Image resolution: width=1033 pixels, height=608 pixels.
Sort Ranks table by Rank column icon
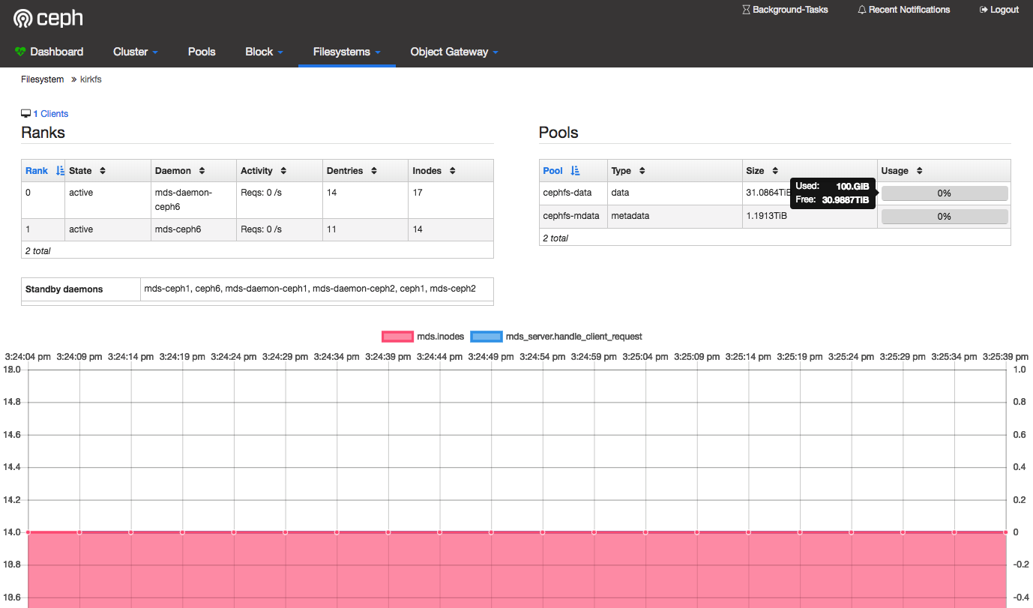click(60, 171)
